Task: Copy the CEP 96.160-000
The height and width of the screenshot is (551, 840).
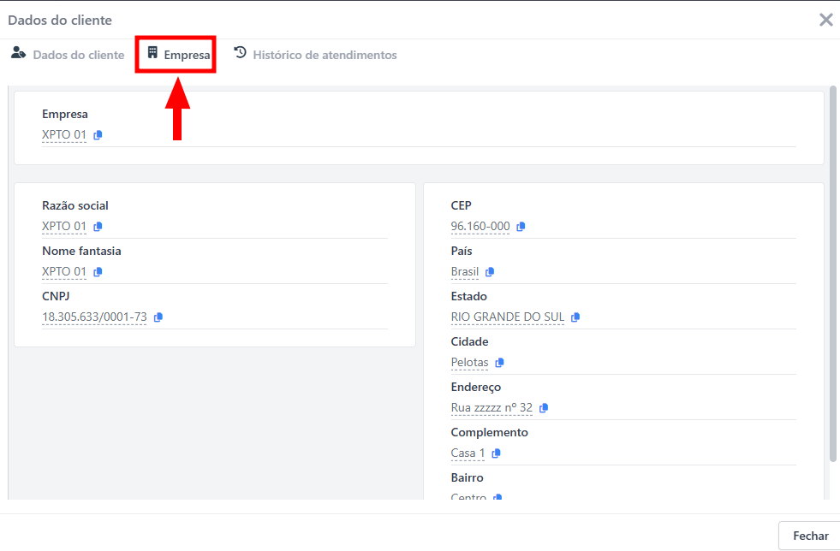Action: [521, 227]
